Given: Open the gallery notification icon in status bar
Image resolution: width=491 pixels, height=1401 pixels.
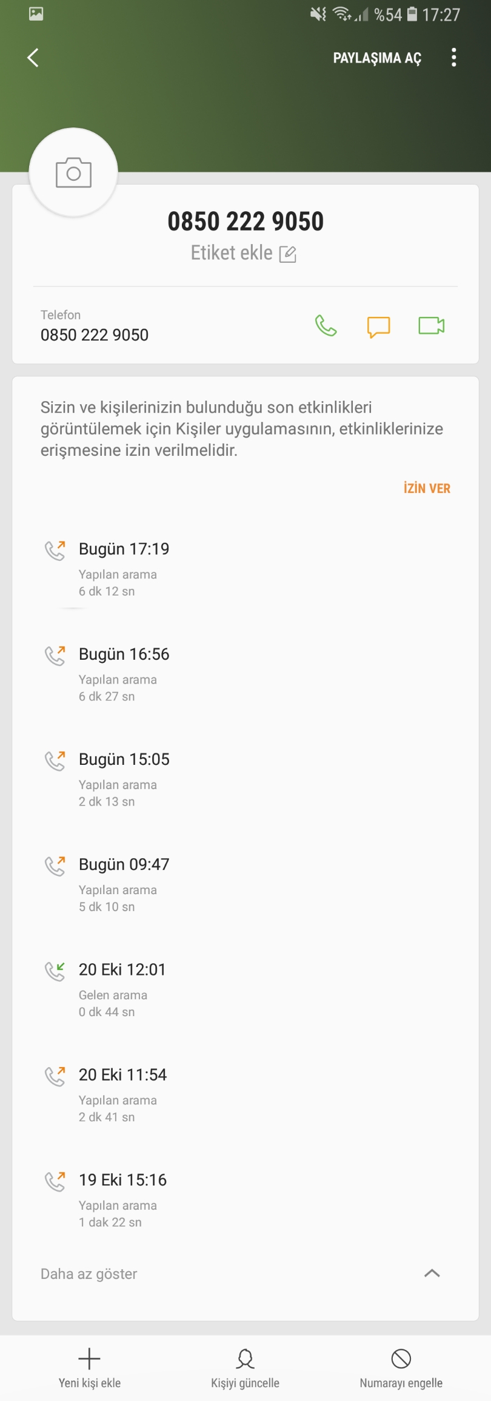Looking at the screenshot, I should [x=36, y=14].
